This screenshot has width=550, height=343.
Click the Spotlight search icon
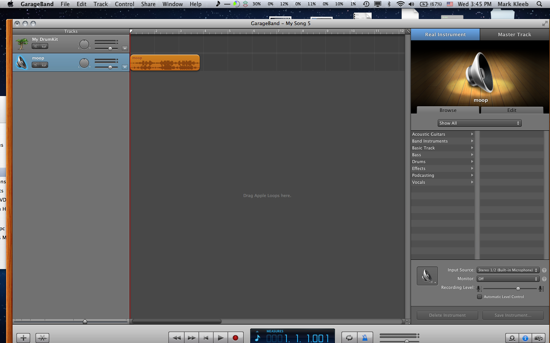[x=539, y=4]
